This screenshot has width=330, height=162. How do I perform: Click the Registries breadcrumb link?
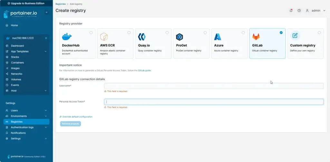[x=60, y=4]
